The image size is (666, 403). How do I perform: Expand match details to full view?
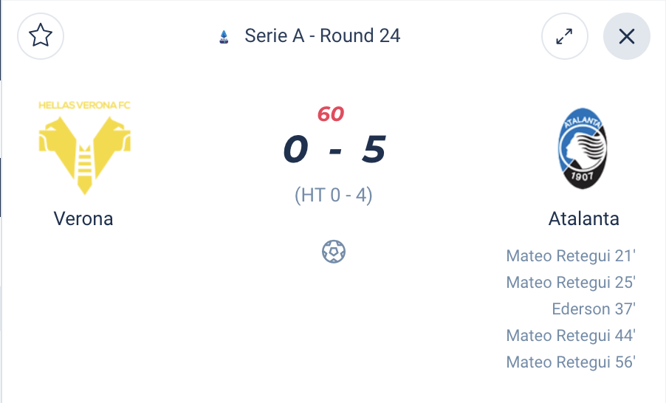[x=564, y=36]
